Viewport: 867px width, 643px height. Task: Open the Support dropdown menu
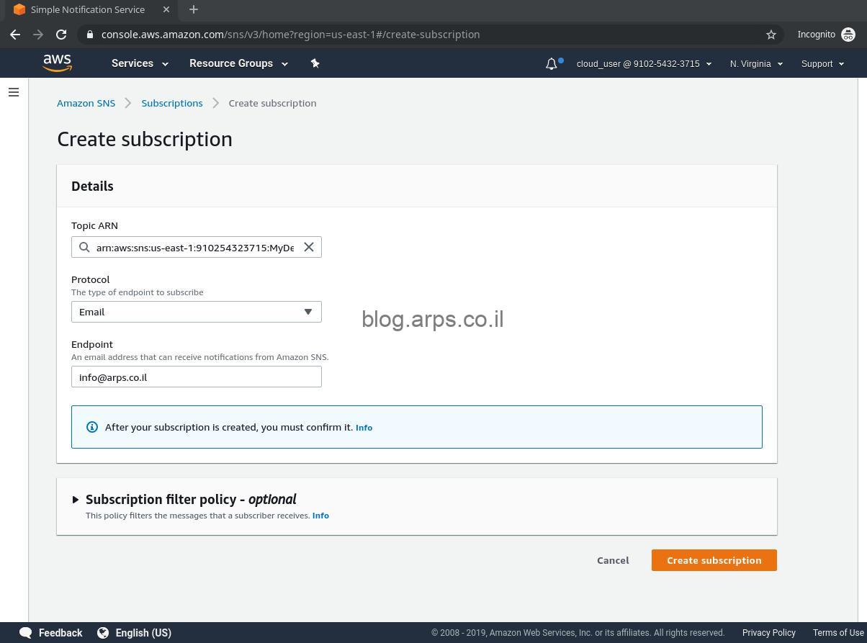(822, 63)
